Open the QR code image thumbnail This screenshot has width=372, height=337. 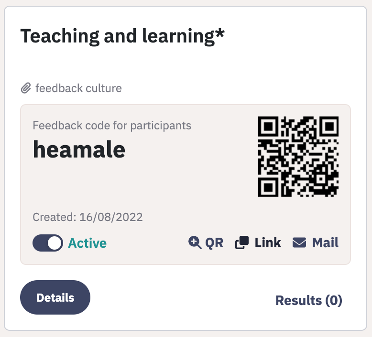pos(298,157)
